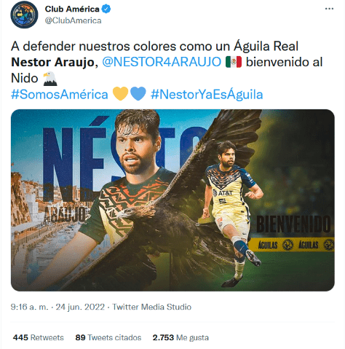The height and width of the screenshot is (349, 345).
Task: Click the eagle emoji after Nido
Action: click(50, 79)
